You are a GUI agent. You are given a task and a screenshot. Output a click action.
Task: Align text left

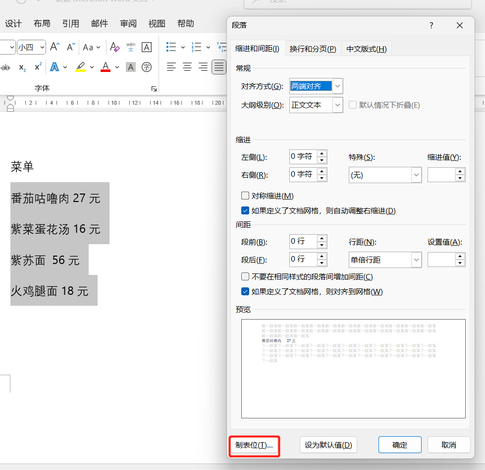coord(171,67)
